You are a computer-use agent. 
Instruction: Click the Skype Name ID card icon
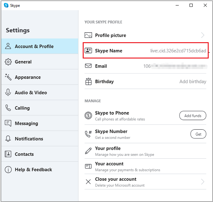[x=88, y=51]
